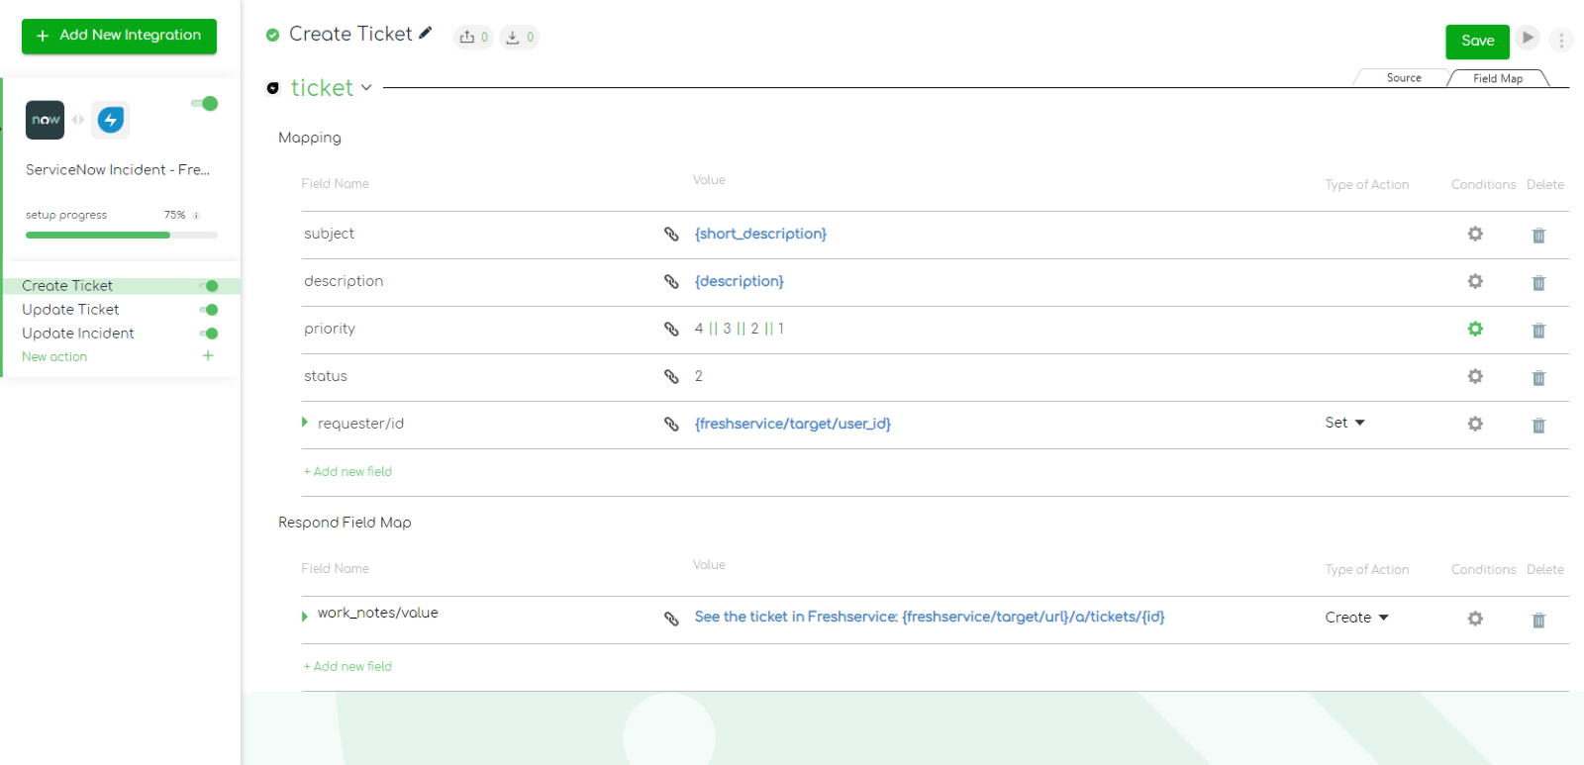Delete the status field mapping
1584x765 pixels.
coord(1538,378)
